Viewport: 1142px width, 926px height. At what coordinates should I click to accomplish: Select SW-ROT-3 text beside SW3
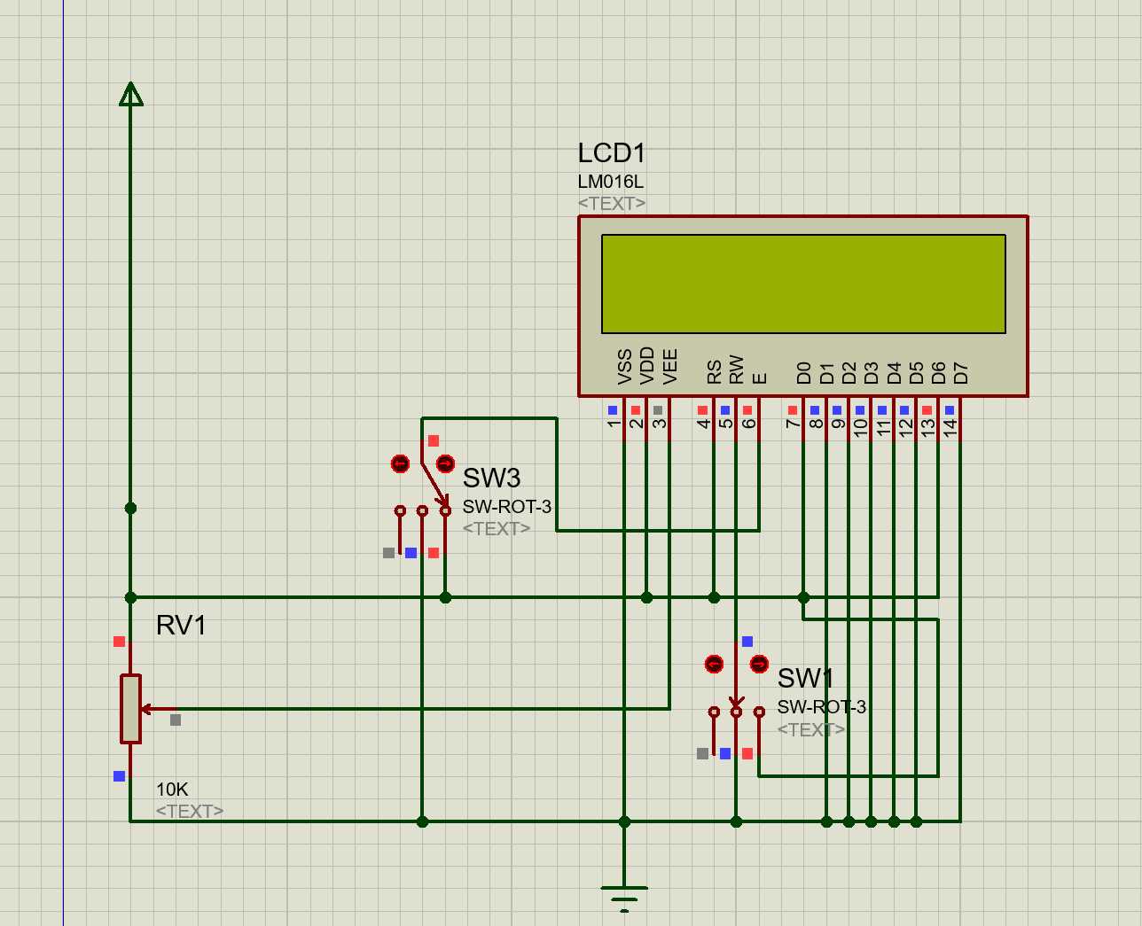[507, 507]
